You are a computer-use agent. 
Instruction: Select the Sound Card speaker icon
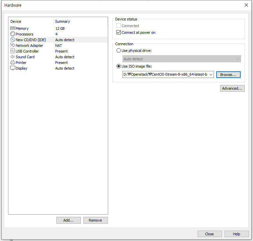[x=13, y=57]
